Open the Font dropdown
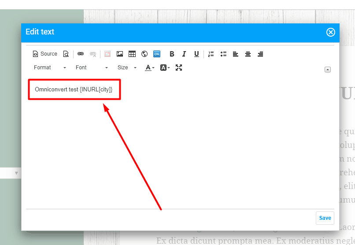Viewport: 355px width, 245px height. point(92,68)
